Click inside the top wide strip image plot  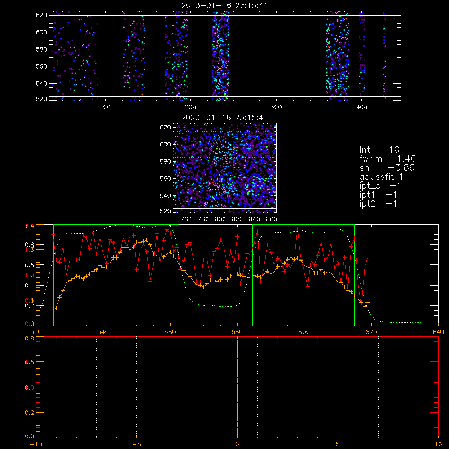(225, 56)
